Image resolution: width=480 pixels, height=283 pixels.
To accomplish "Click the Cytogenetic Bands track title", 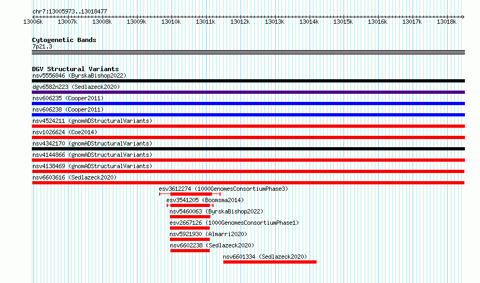I will (64, 40).
